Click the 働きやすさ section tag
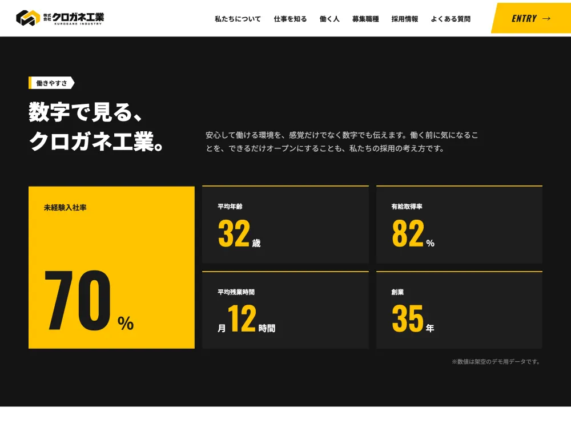This screenshot has height=428, width=571. (x=52, y=83)
